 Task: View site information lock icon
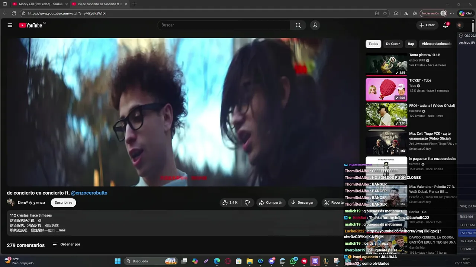pos(23,13)
